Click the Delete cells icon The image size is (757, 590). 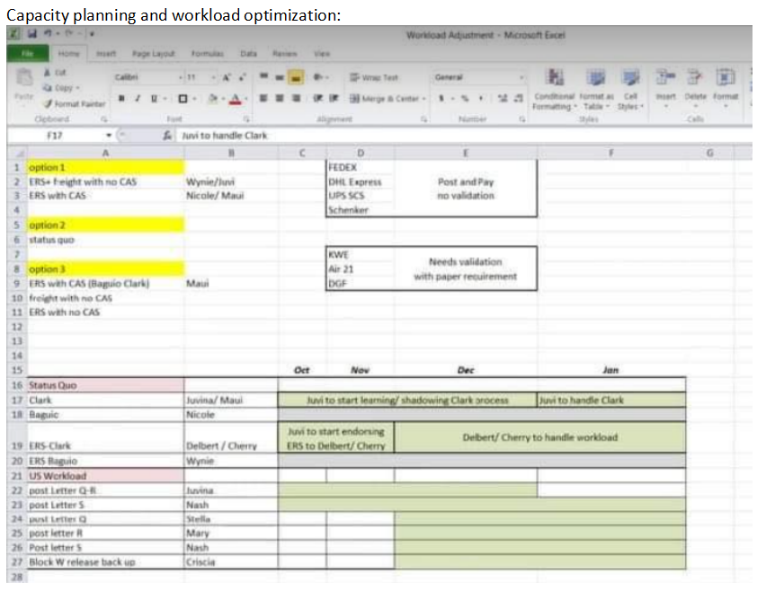tap(695, 77)
